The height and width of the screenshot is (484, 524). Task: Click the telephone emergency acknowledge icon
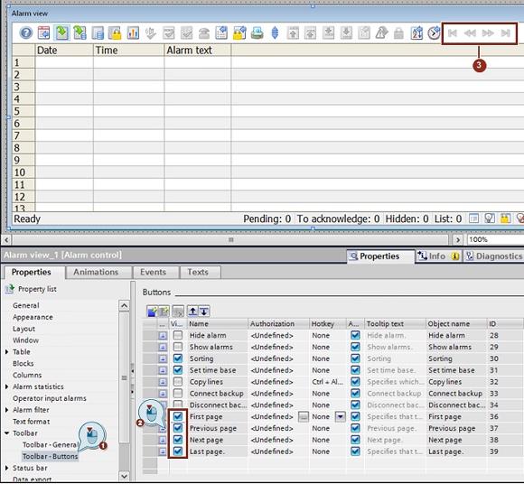(x=204, y=33)
